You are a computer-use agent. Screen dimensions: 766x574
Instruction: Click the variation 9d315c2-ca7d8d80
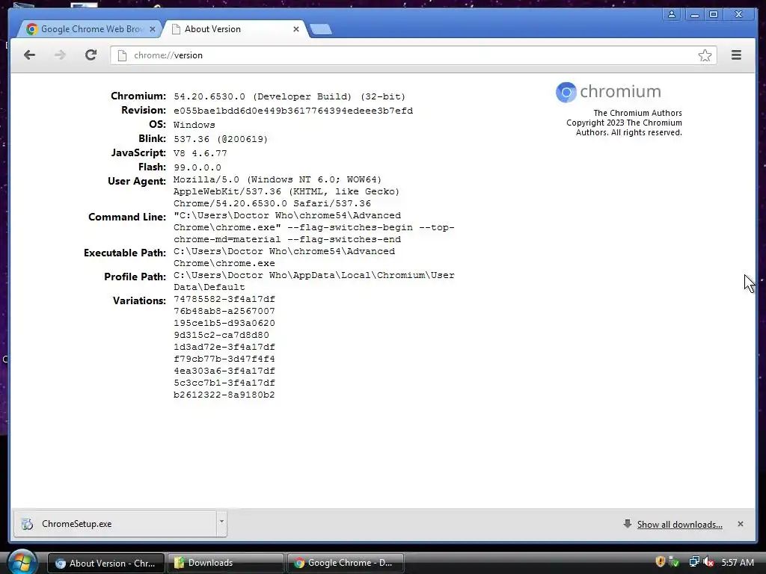click(221, 335)
